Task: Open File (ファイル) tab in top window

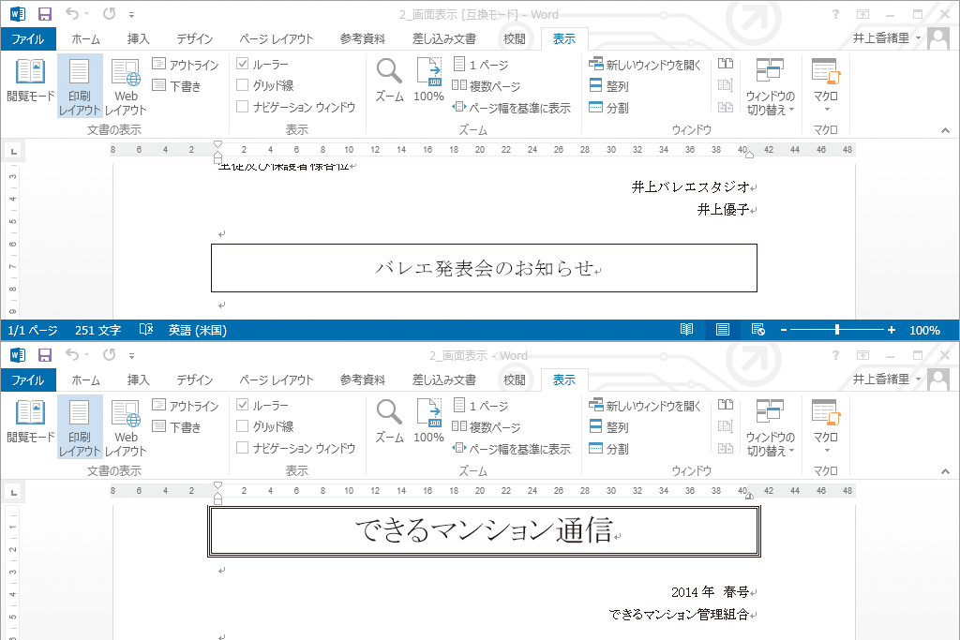Action: [x=28, y=38]
